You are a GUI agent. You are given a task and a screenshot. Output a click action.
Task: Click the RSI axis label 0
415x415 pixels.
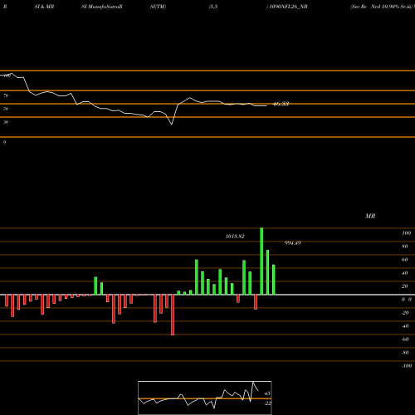click(4, 142)
